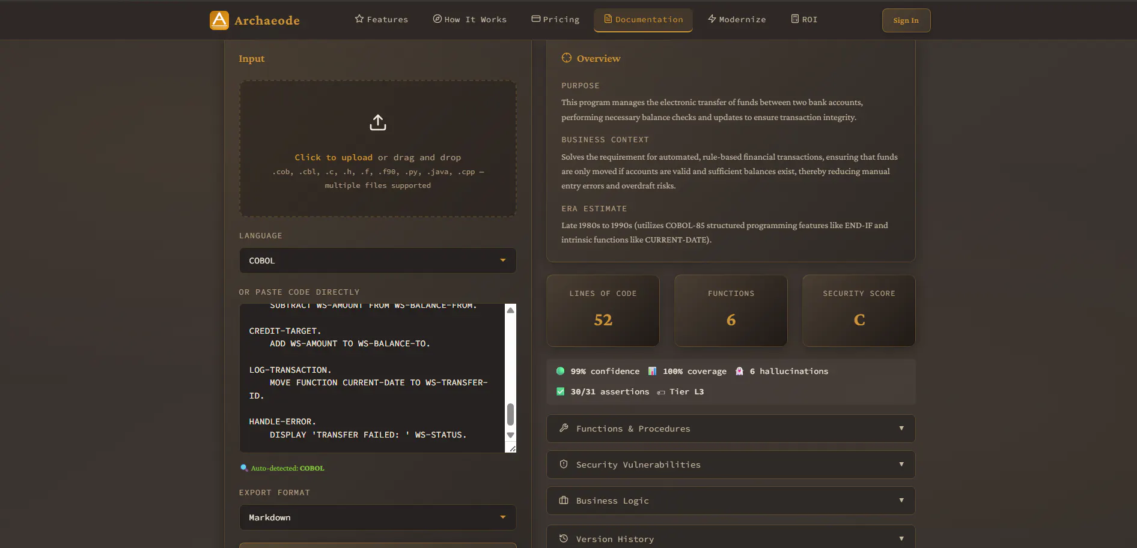
Task: Click the 'CREDIT-TARGET.' code line
Action: 285,331
